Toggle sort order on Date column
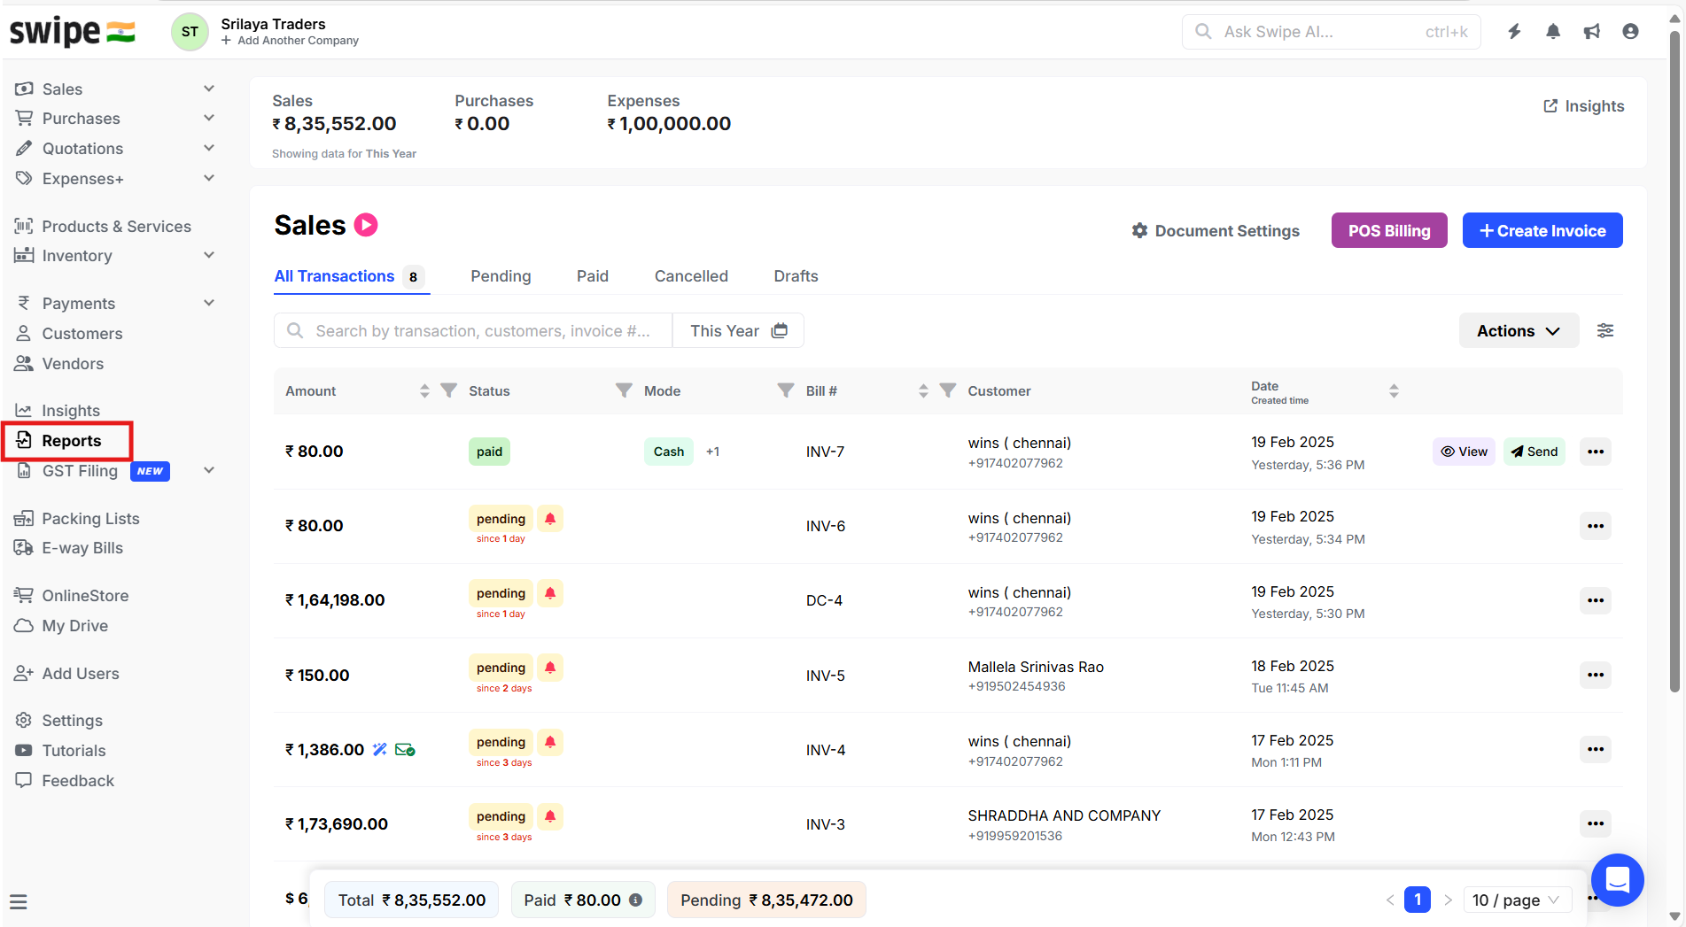 [1394, 390]
